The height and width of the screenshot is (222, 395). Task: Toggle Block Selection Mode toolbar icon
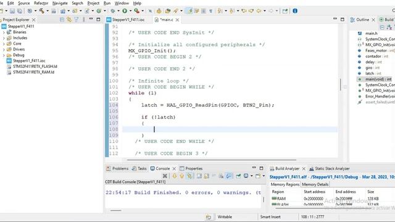point(204,11)
